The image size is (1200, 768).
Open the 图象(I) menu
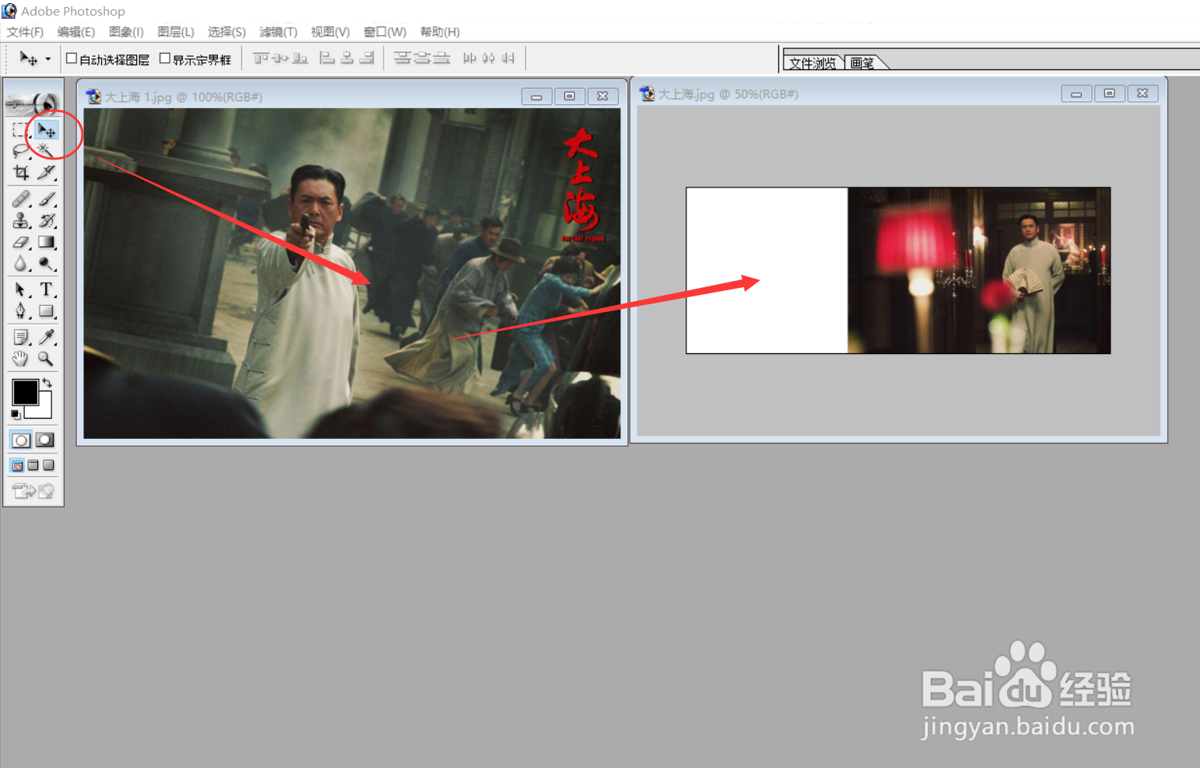(x=126, y=32)
